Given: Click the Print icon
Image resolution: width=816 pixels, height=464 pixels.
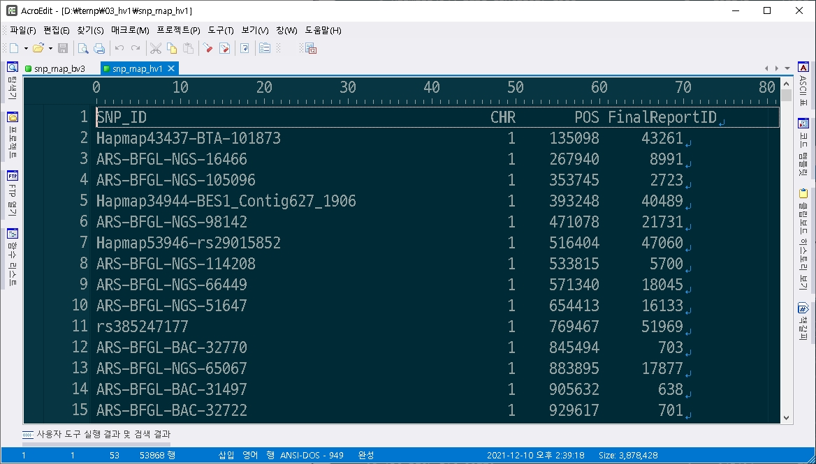Looking at the screenshot, I should (99, 48).
